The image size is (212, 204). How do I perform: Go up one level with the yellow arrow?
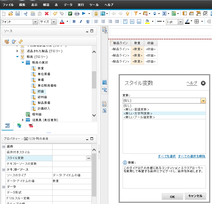(128, 14)
